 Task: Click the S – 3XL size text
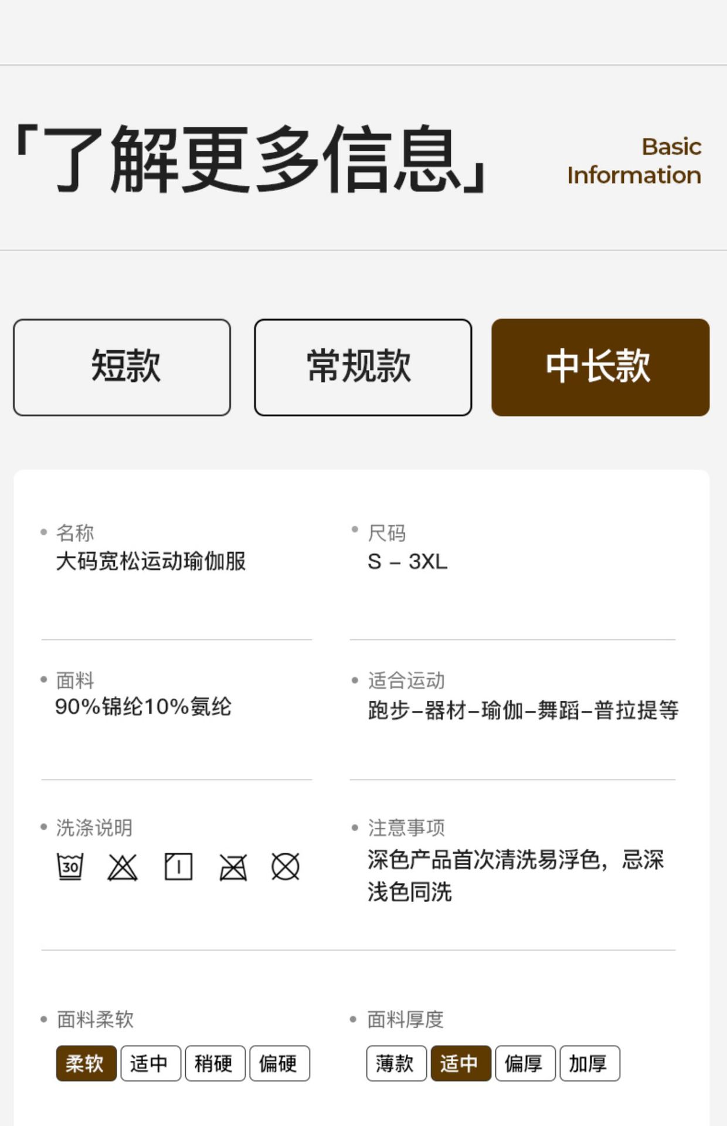pos(407,561)
